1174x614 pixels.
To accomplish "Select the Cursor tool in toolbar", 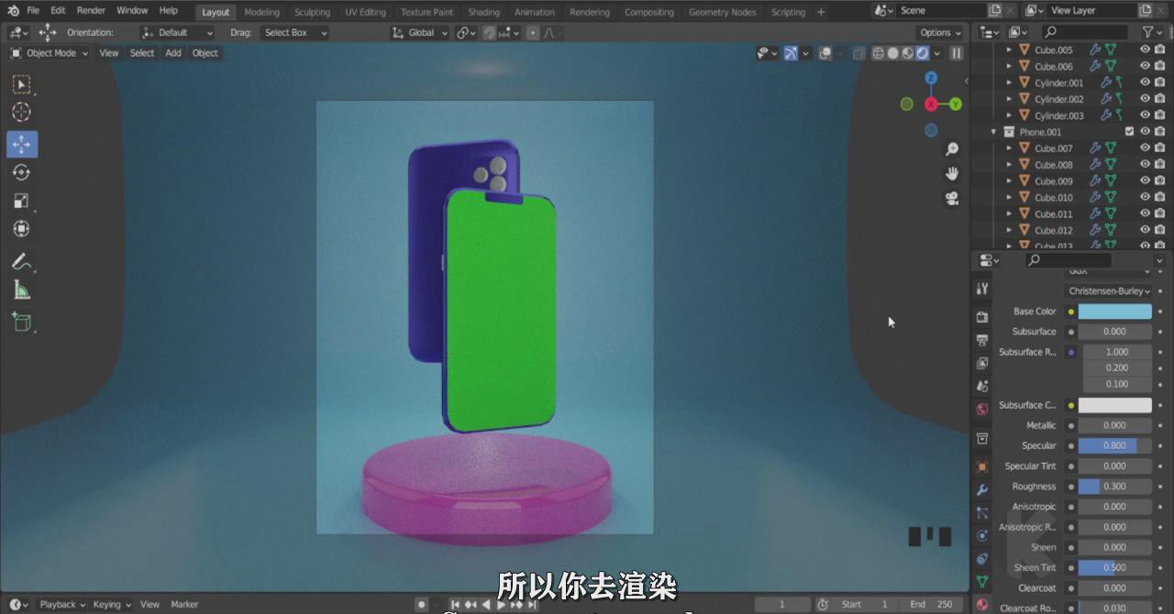I will [21, 113].
